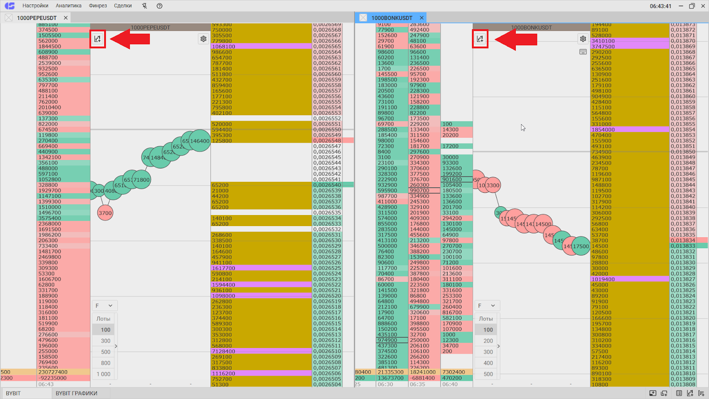The image size is (709, 399).
Task: Click the 1000BONKUSDT chart title bar
Action: pyautogui.click(x=531, y=27)
